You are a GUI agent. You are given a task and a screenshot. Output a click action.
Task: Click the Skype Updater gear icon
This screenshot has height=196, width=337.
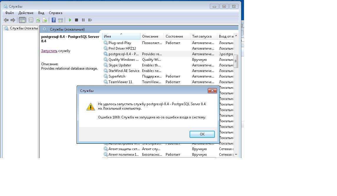tap(106, 65)
